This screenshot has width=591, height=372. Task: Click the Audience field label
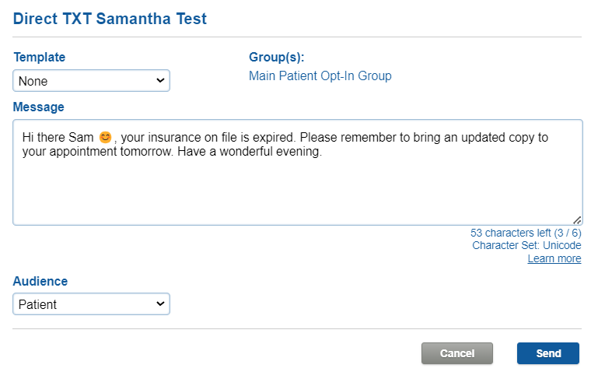[x=40, y=282]
